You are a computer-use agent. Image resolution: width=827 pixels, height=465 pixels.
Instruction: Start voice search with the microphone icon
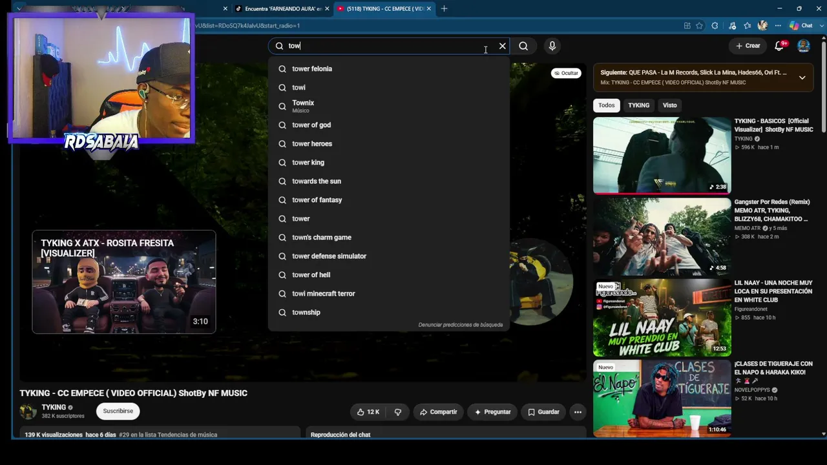tap(552, 46)
